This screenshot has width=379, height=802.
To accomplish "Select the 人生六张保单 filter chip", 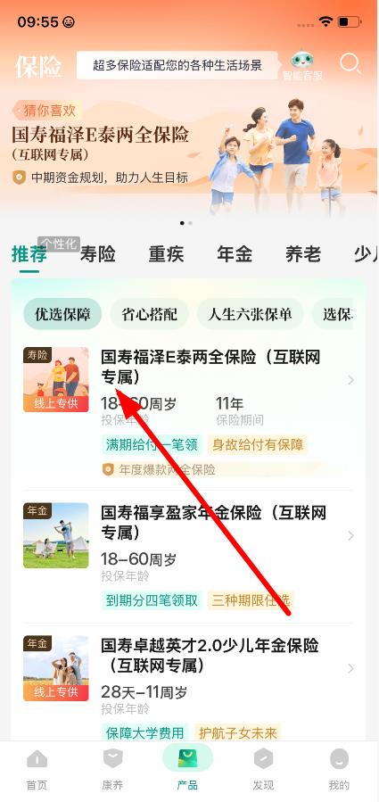I will point(250,314).
